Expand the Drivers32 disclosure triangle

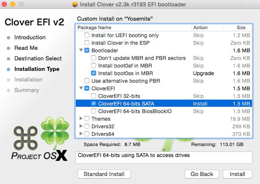(x=81, y=126)
